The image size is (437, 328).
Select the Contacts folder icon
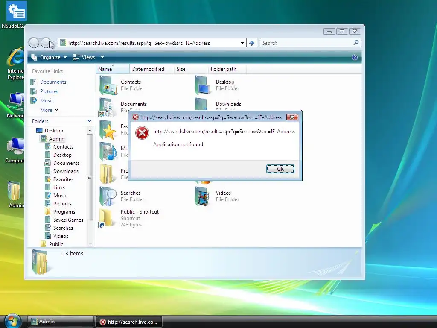108,85
